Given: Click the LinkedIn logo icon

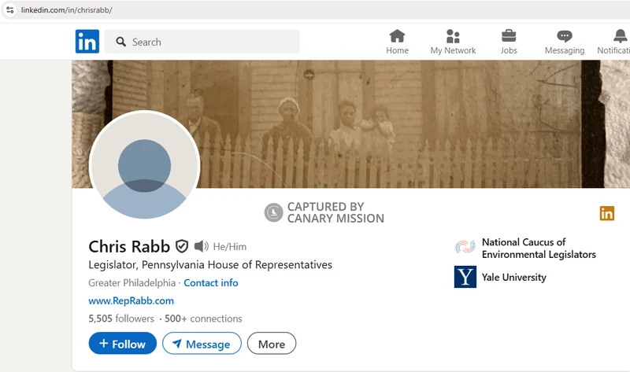Looking at the screenshot, I should [x=87, y=42].
